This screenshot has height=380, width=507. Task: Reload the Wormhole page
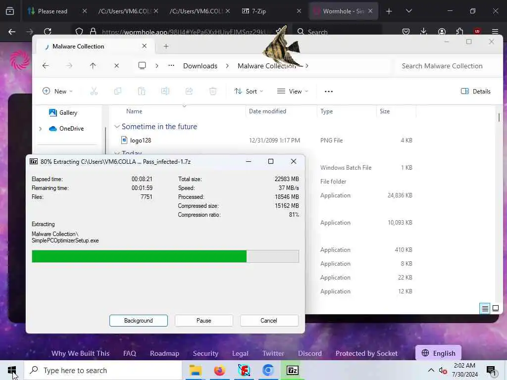[x=48, y=32]
